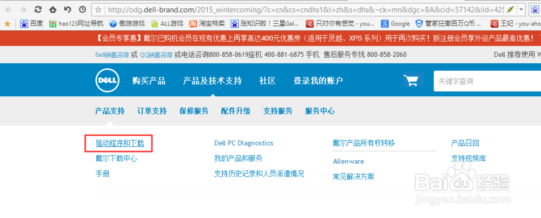Open the 管家狂撒百万Q币 bookmark

448,24
